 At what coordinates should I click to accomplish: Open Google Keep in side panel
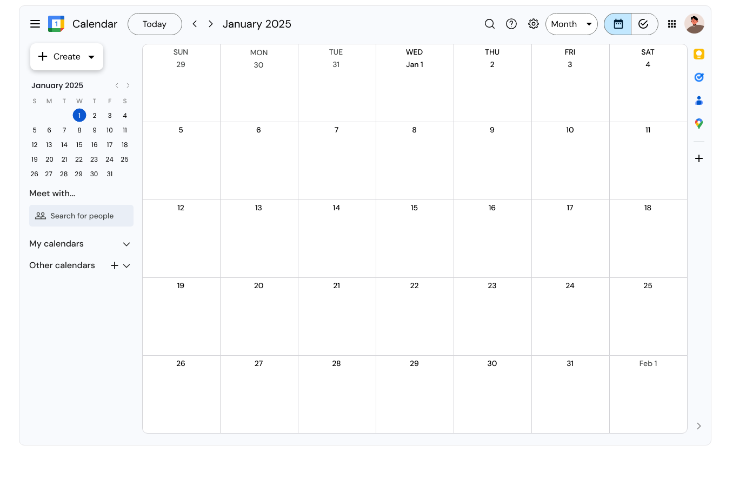tap(699, 54)
